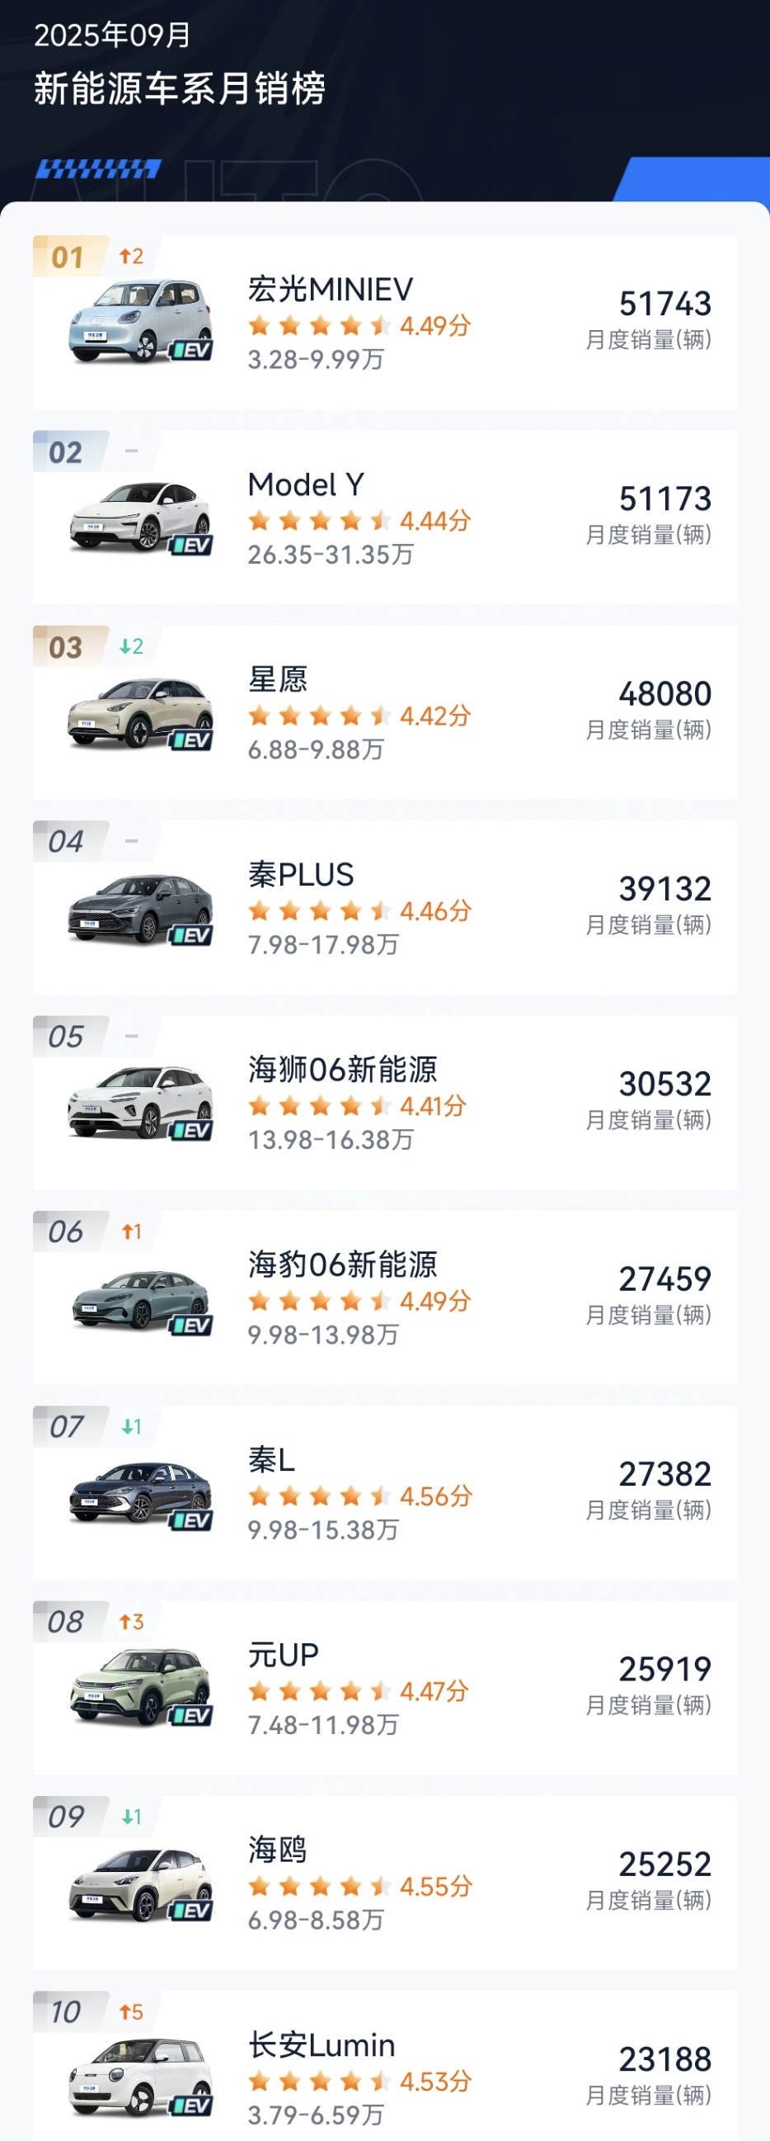The height and width of the screenshot is (2141, 770).
Task: Tap the EV badge on Model Y
Action: (x=191, y=546)
